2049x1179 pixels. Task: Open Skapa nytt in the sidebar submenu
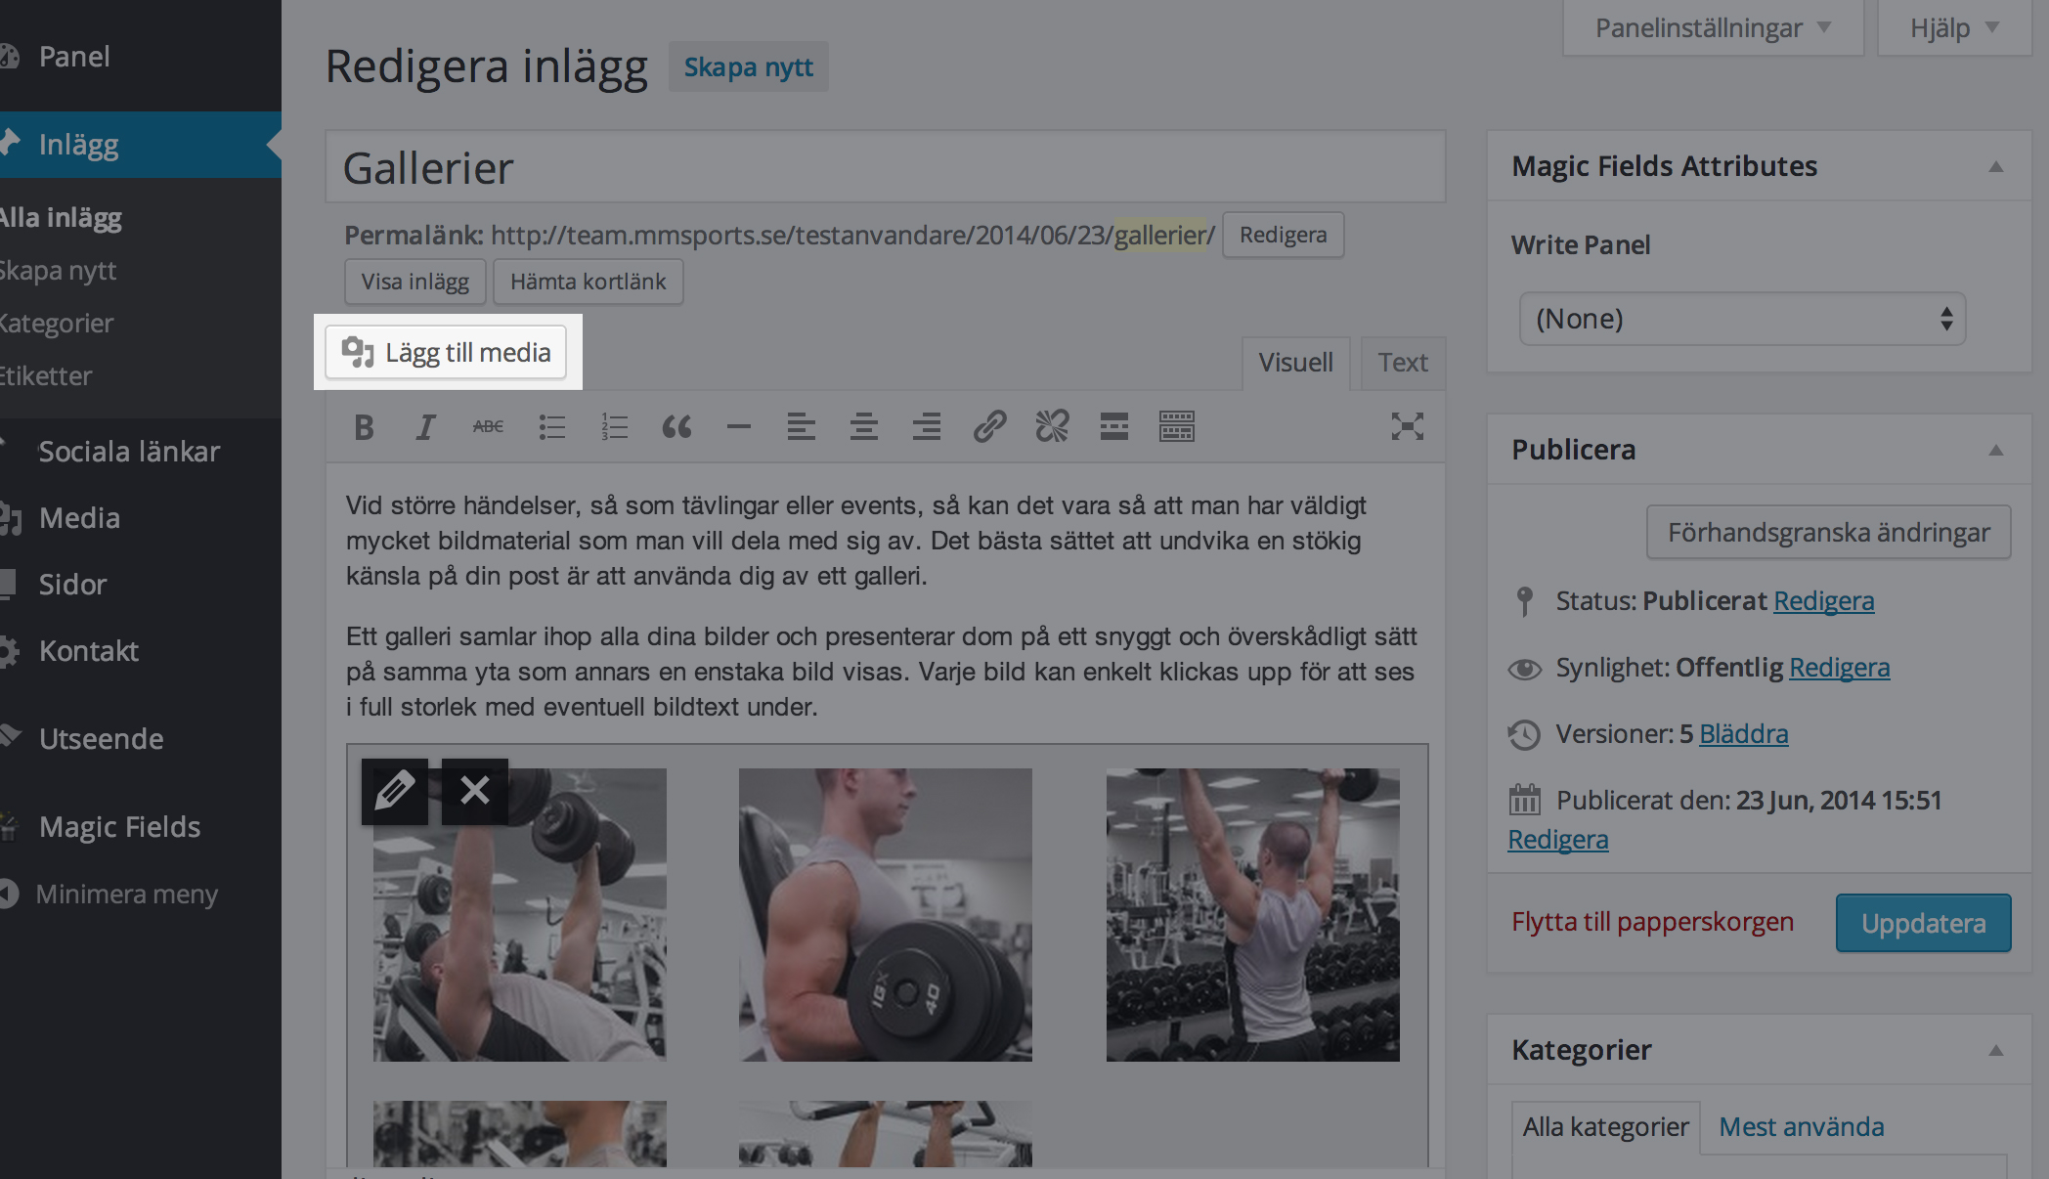tap(58, 271)
